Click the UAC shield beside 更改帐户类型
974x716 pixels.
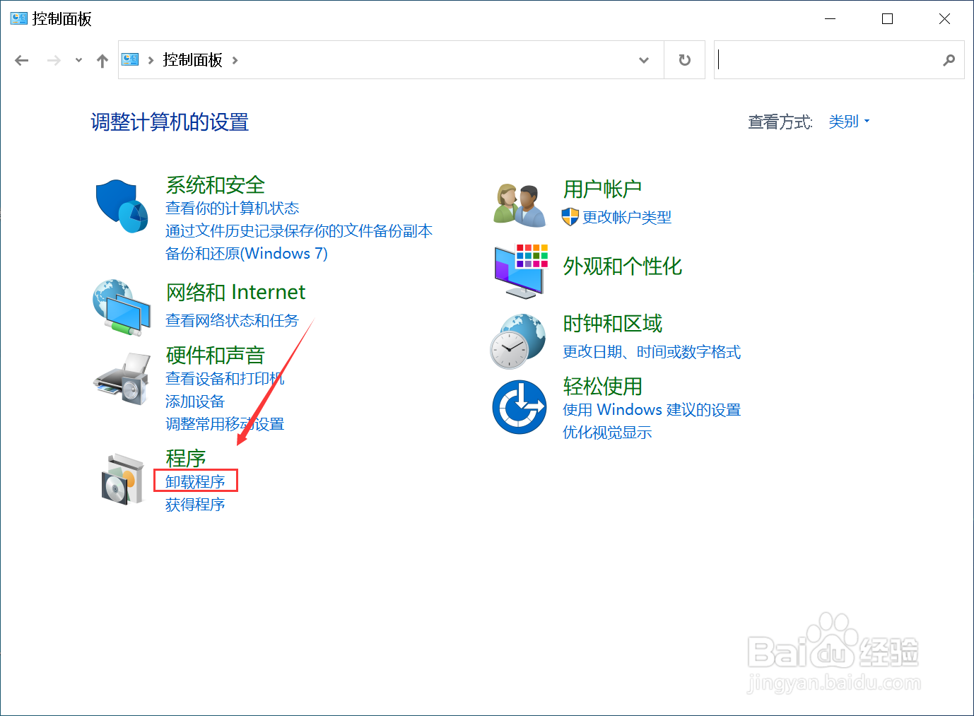tap(570, 217)
